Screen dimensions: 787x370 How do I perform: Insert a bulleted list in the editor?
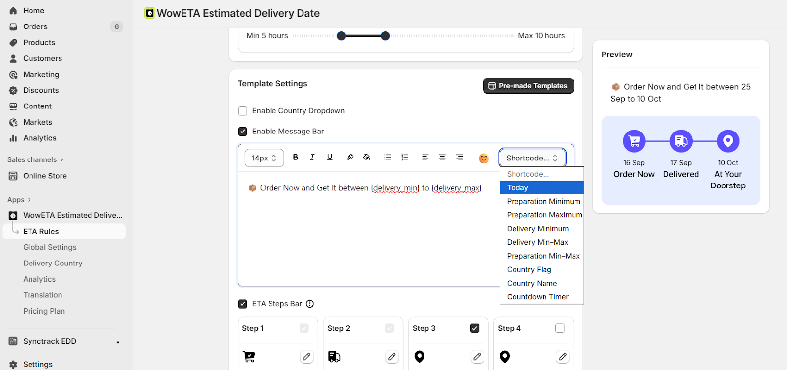(x=388, y=157)
